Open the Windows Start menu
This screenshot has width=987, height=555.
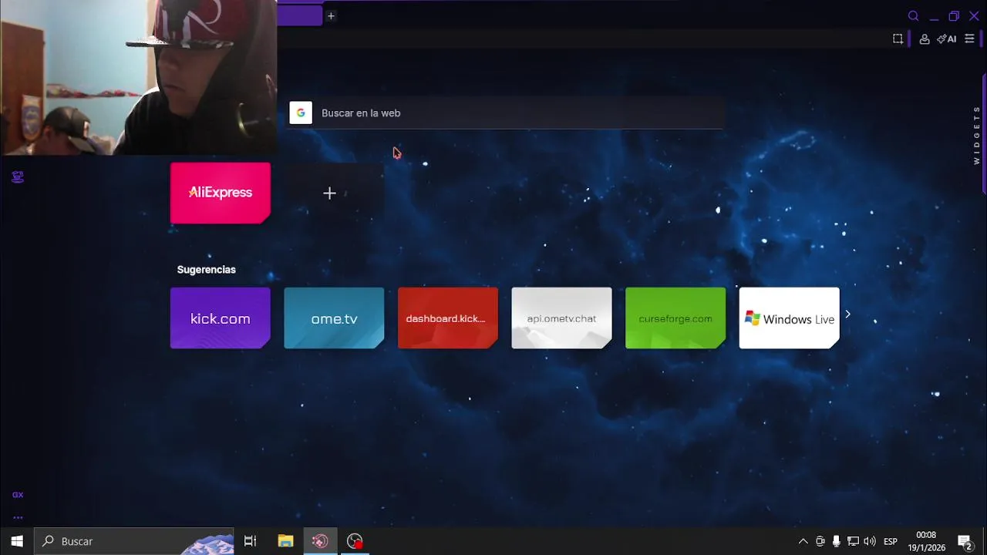17,541
